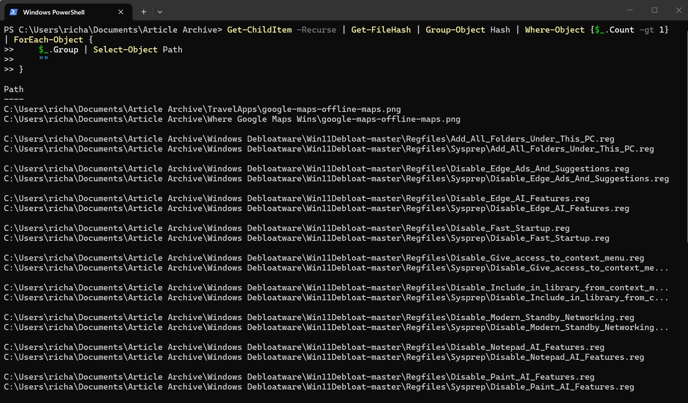Click Regfiles\Disable_Modern_Standby_Networking.reg line

click(x=319, y=317)
